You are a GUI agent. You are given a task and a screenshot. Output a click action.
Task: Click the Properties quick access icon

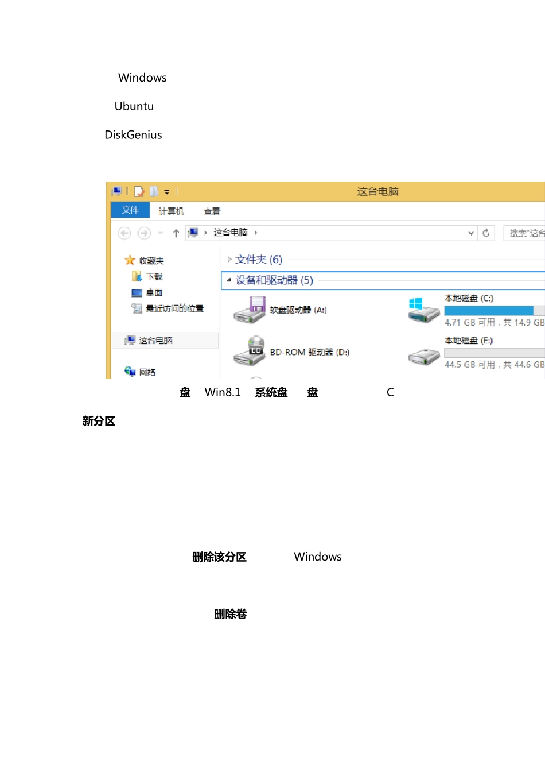[x=139, y=191]
